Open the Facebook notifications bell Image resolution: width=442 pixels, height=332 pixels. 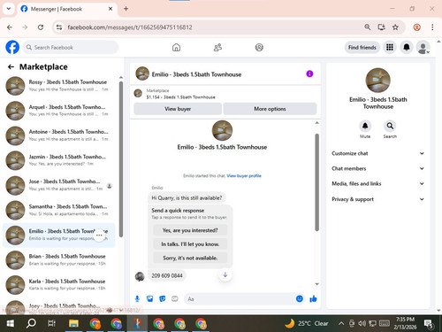pos(407,47)
